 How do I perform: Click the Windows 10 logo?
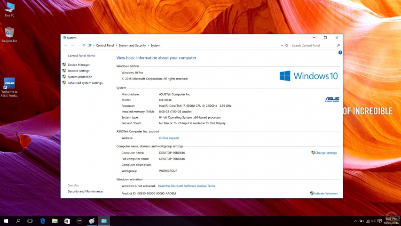pyautogui.click(x=309, y=76)
